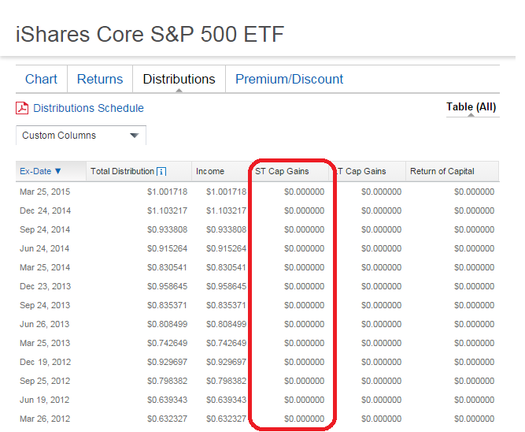
Task: Click Total Distribution $0.808499 value
Action: tap(168, 324)
